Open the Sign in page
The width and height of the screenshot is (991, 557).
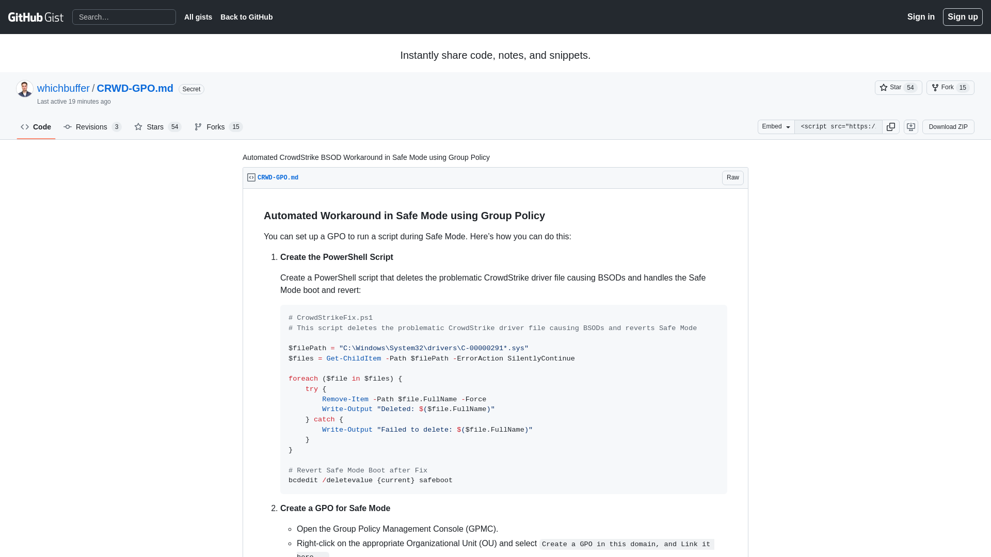pyautogui.click(x=921, y=17)
